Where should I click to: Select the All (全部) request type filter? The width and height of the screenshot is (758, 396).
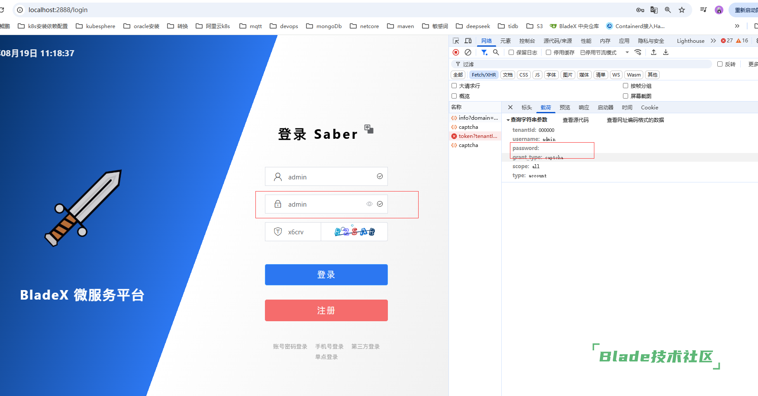pyautogui.click(x=458, y=75)
